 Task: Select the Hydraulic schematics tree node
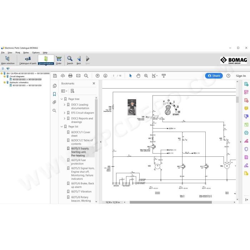pos(19,82)
